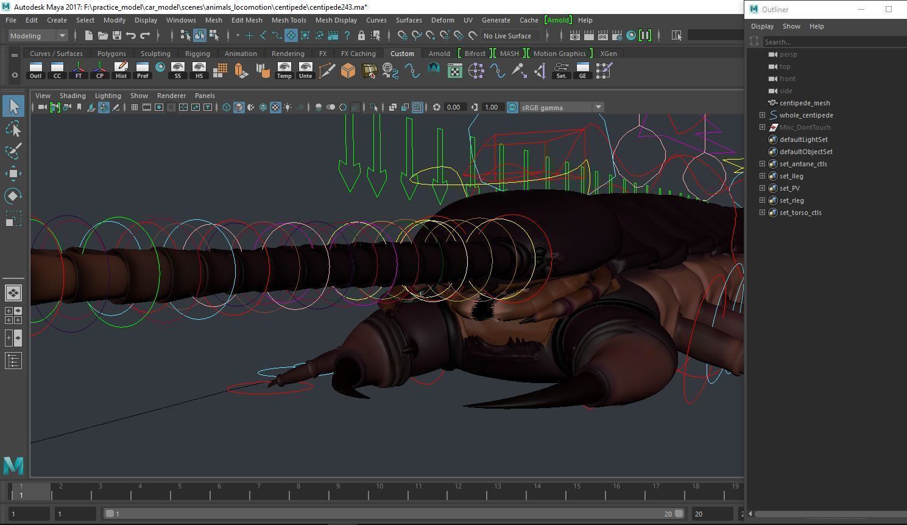Expand set_torso_ctls in the Outliner
907x525 pixels.
tap(762, 213)
